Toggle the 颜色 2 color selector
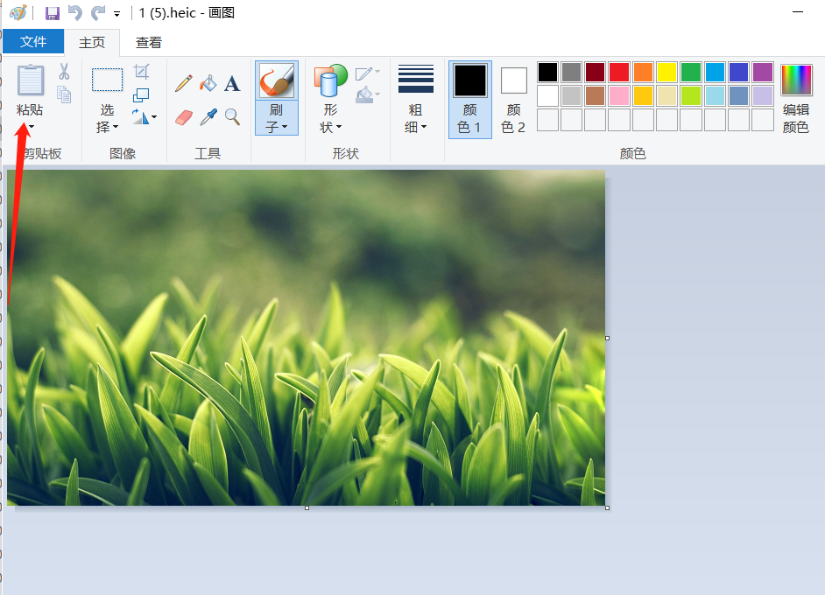This screenshot has height=595, width=825. pos(513,99)
